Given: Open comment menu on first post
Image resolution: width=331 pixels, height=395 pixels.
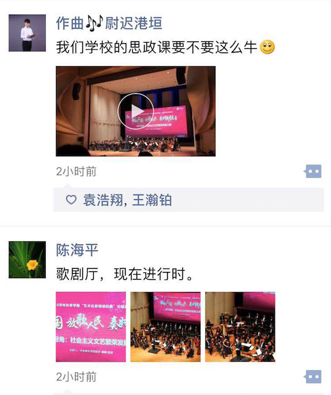Looking at the screenshot, I should 313,171.
